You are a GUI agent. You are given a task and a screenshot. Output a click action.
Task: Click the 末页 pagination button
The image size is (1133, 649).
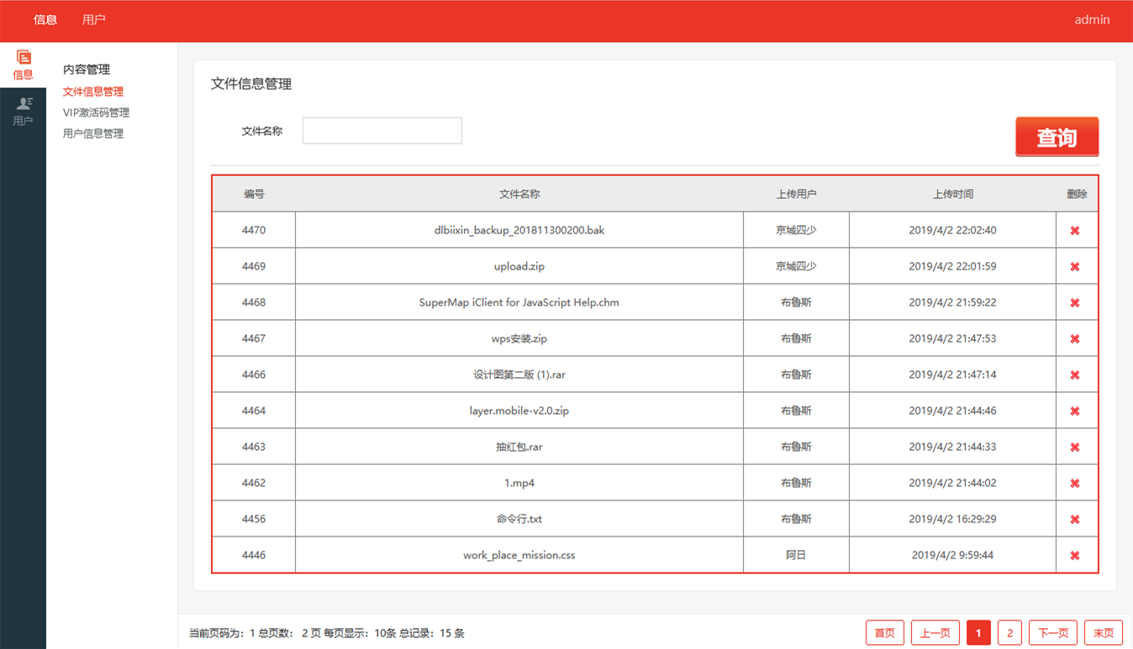(1104, 633)
